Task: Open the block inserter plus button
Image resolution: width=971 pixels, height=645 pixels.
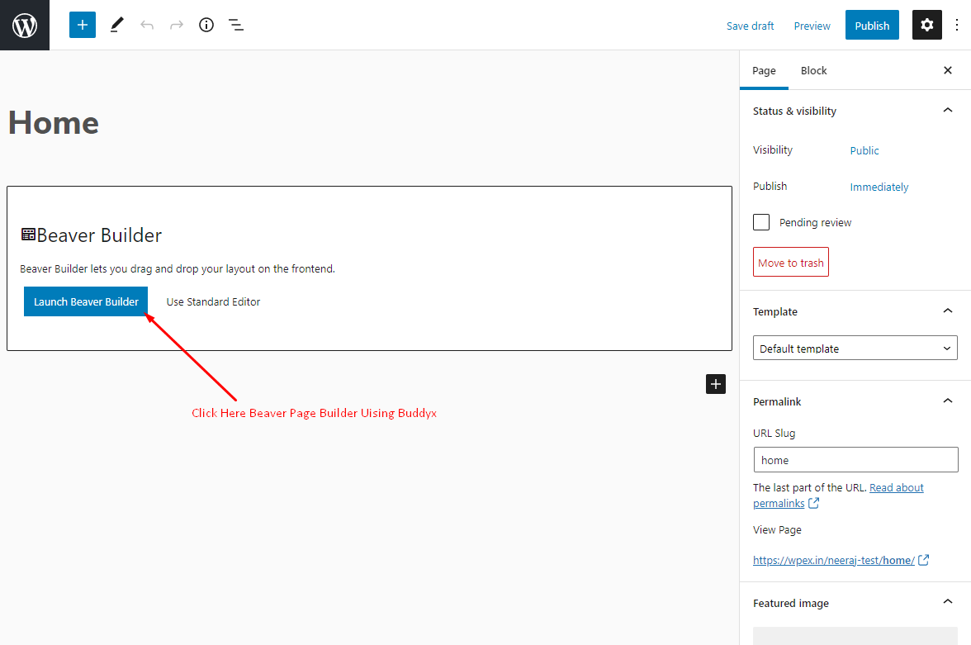Action: 83,25
